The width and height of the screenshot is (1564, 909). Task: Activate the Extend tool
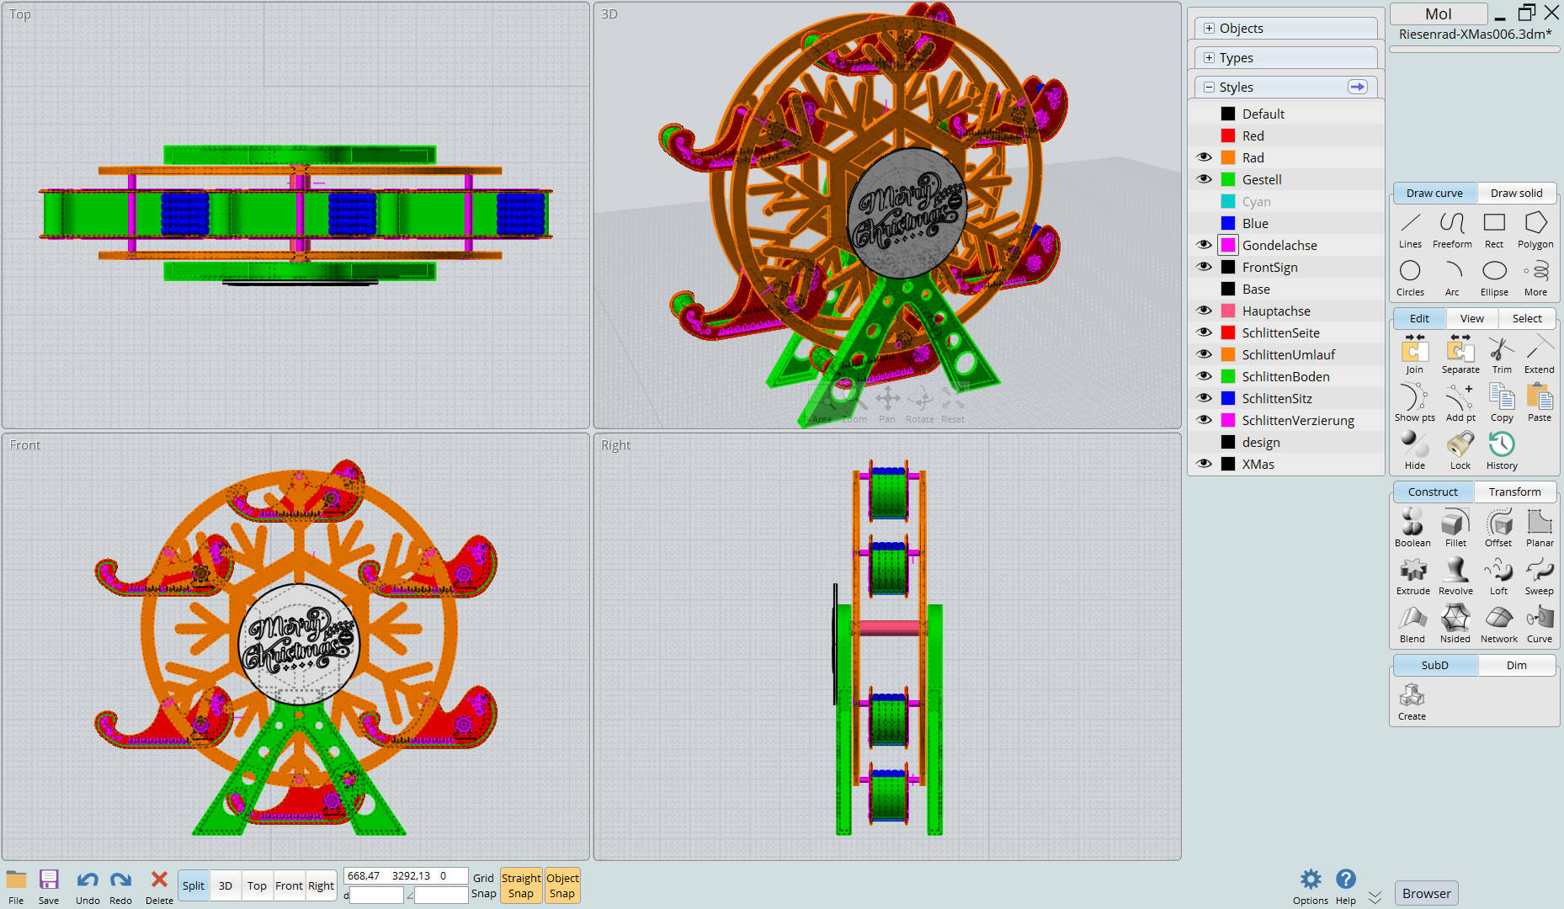coord(1540,355)
